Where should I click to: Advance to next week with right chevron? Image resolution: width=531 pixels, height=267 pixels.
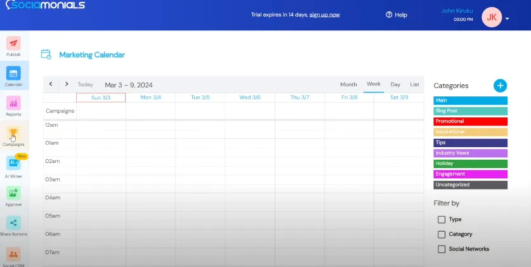pos(67,84)
